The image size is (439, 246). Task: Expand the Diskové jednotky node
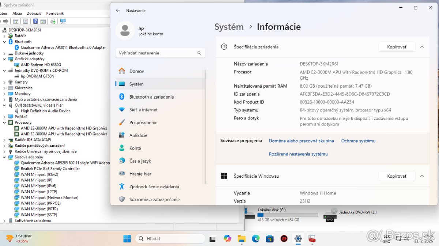pyautogui.click(x=4, y=53)
